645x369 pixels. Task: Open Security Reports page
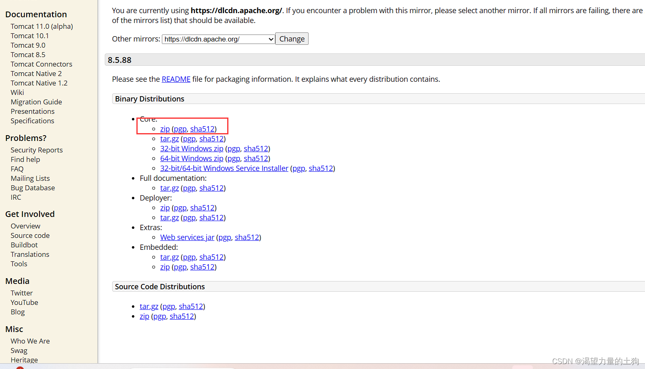(37, 150)
